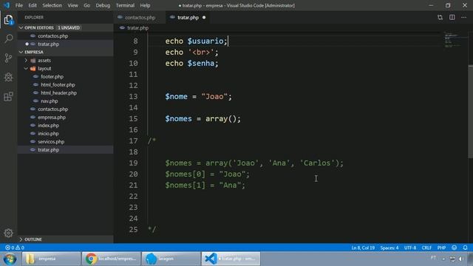Open the Help menu
Image resolution: width=473 pixels, height=266 pixels.
(x=145, y=5)
